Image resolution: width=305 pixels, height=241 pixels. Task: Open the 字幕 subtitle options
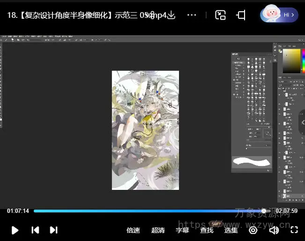point(182,230)
